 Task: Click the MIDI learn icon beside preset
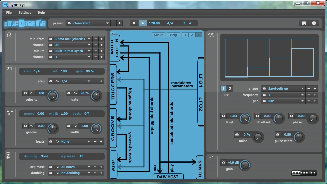coord(69,23)
